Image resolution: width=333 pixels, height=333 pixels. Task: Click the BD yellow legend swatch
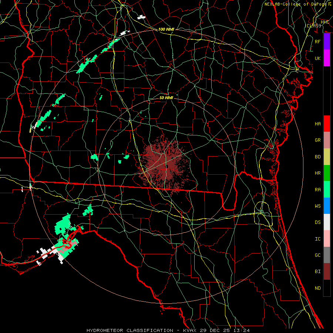point(327,157)
